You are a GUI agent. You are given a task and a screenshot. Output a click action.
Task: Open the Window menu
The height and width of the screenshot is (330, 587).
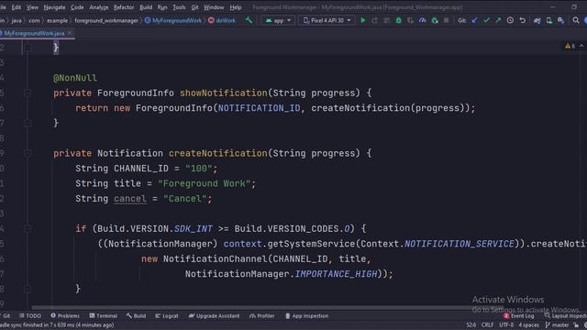click(214, 7)
